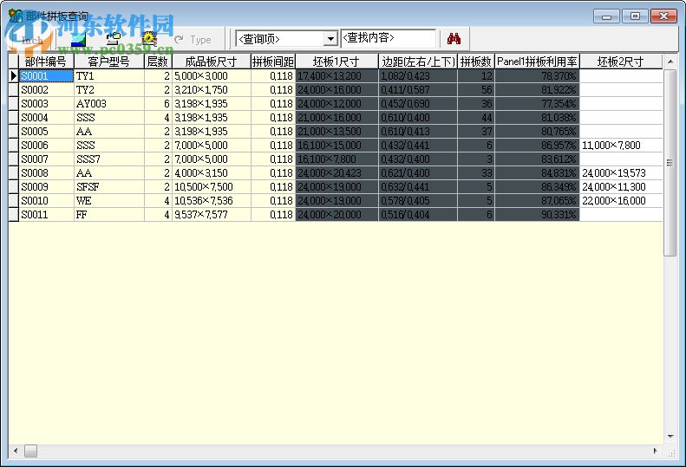
Task: Click vertical scrollbar up arrow
Action: point(670,62)
